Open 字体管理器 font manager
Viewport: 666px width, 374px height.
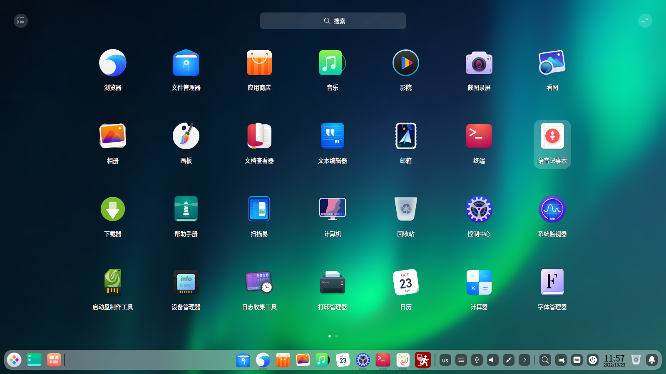552,282
